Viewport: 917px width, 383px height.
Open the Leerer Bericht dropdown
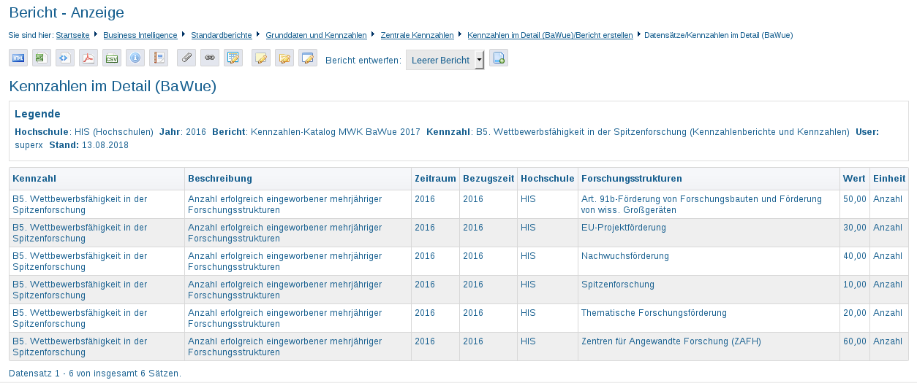pyautogui.click(x=445, y=60)
